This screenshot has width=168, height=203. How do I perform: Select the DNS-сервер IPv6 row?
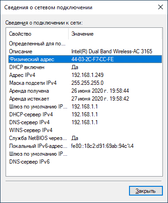coord(85,162)
